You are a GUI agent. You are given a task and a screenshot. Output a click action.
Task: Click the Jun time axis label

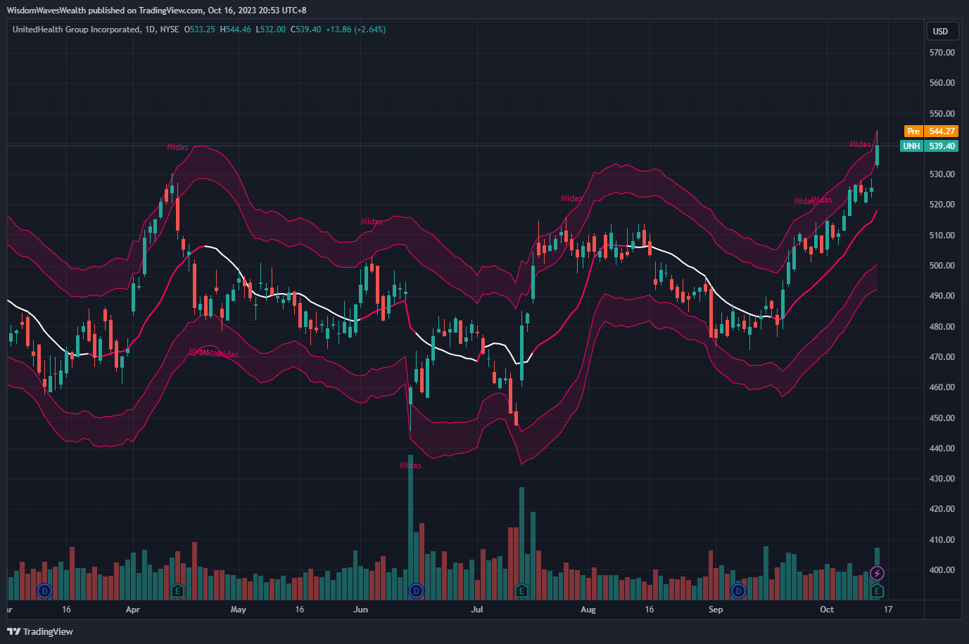coord(360,610)
